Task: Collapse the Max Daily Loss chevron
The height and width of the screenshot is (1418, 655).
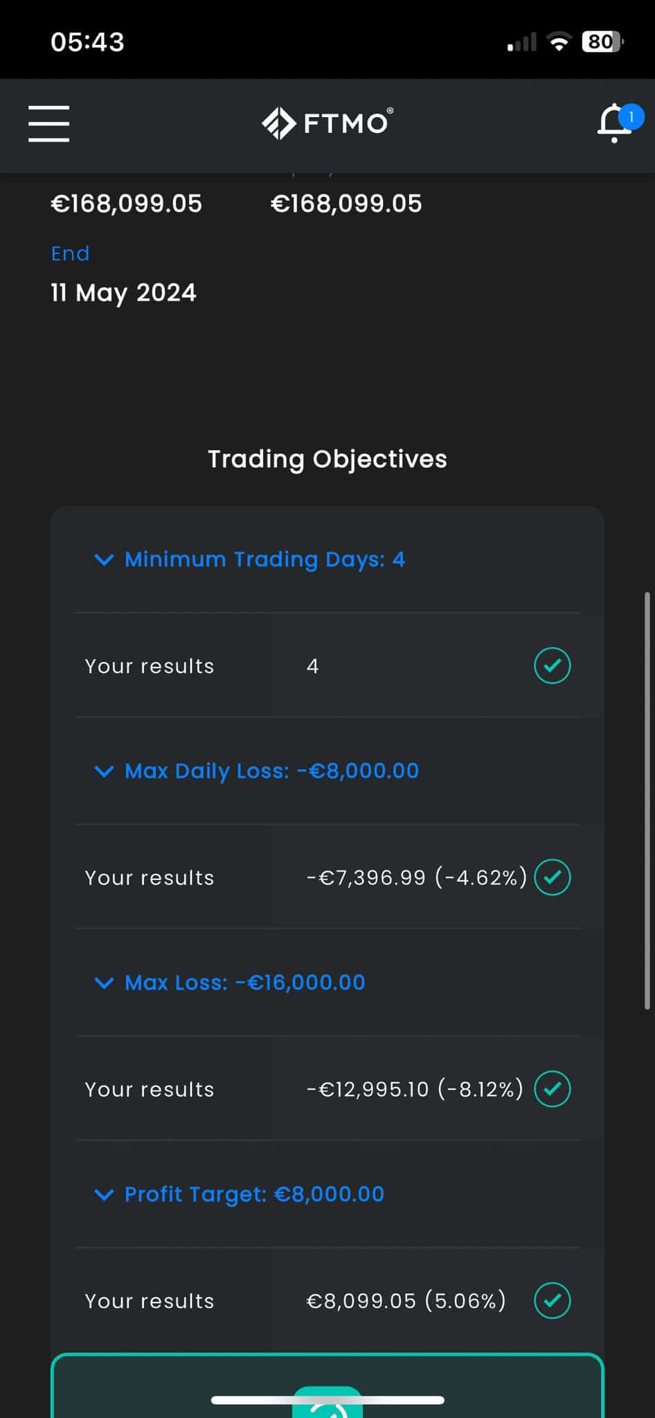Action: tap(104, 771)
